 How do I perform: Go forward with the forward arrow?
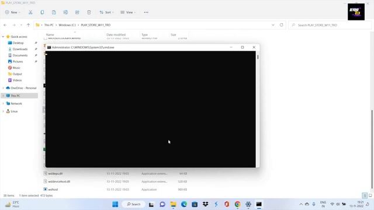(x=14, y=25)
